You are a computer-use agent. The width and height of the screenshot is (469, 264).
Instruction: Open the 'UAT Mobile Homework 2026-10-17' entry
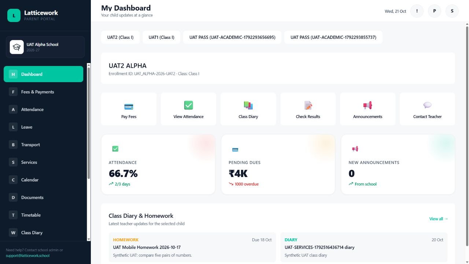click(x=192, y=247)
